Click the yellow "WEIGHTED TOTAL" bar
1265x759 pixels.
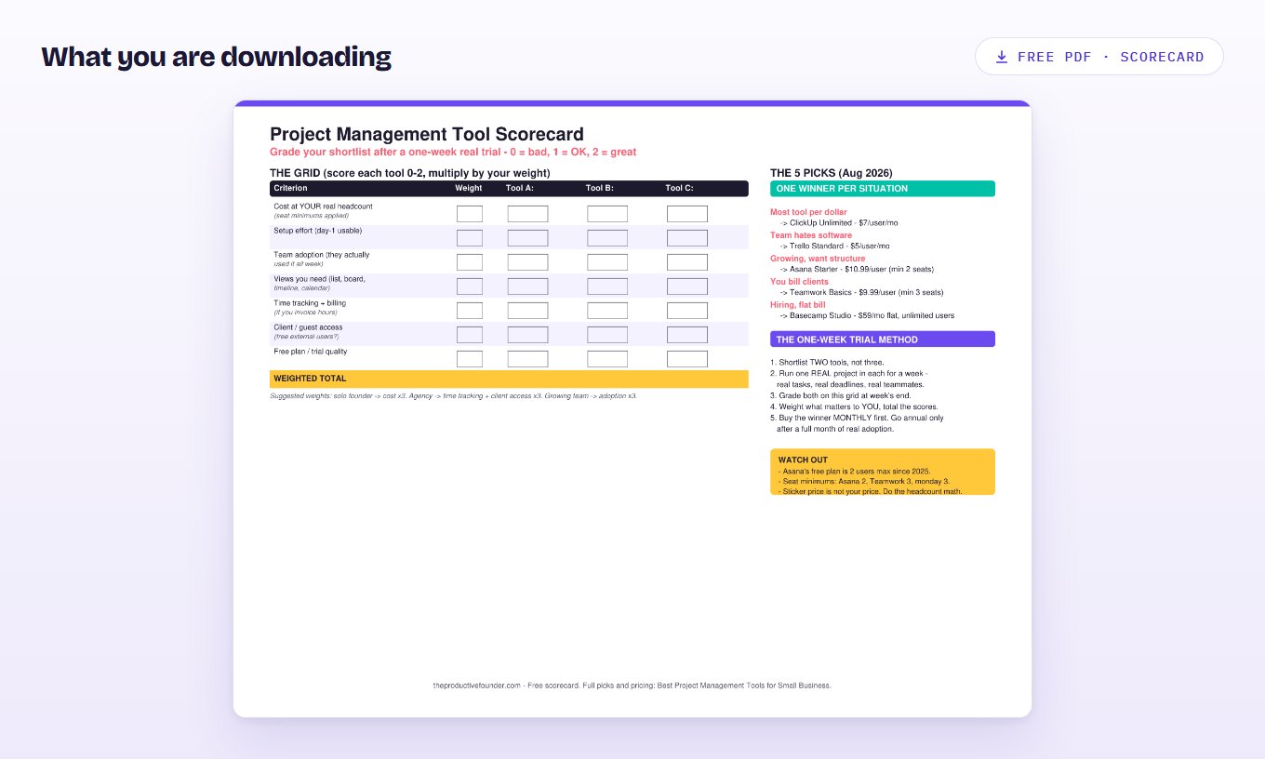(509, 379)
